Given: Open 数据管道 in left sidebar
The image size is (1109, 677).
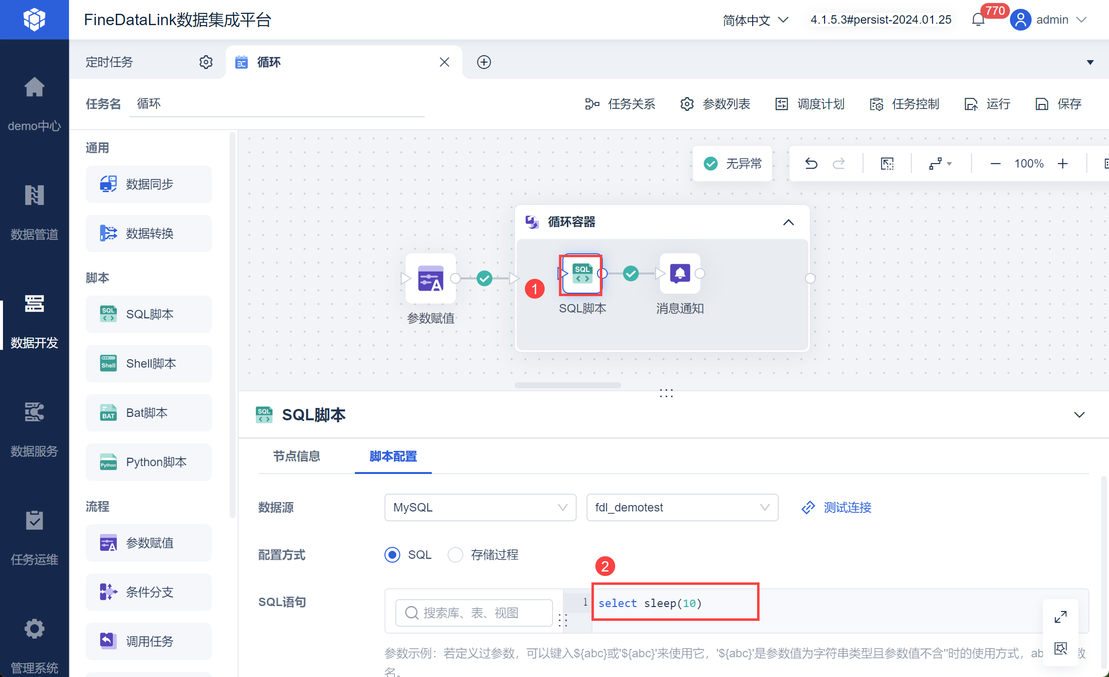Looking at the screenshot, I should click(35, 212).
